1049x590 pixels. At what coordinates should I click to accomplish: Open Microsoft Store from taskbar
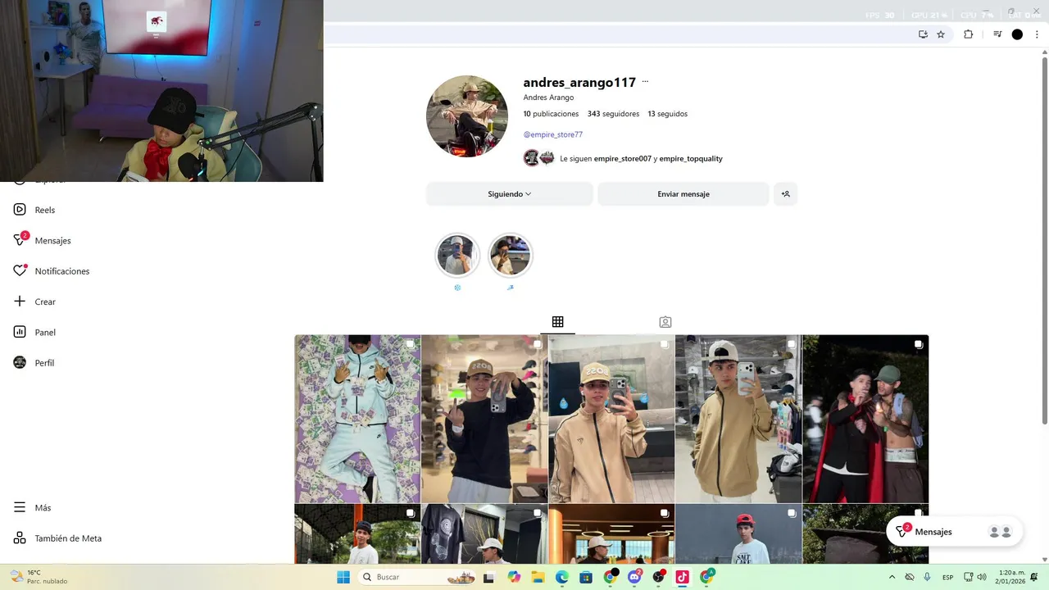[x=586, y=577]
